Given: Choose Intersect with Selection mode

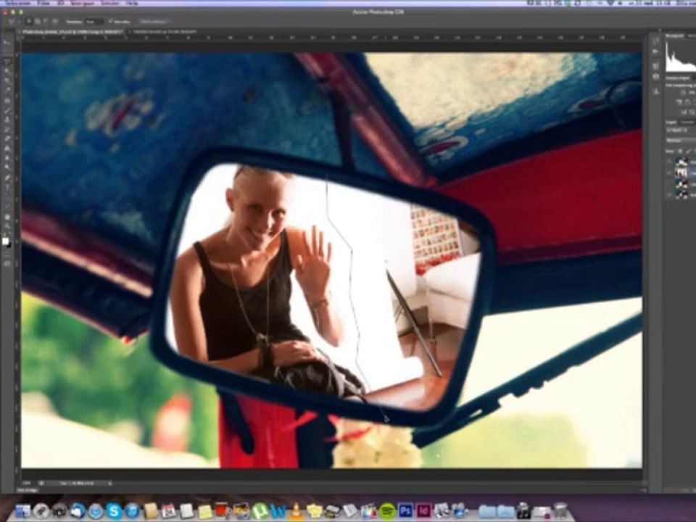Looking at the screenshot, I should coord(56,21).
